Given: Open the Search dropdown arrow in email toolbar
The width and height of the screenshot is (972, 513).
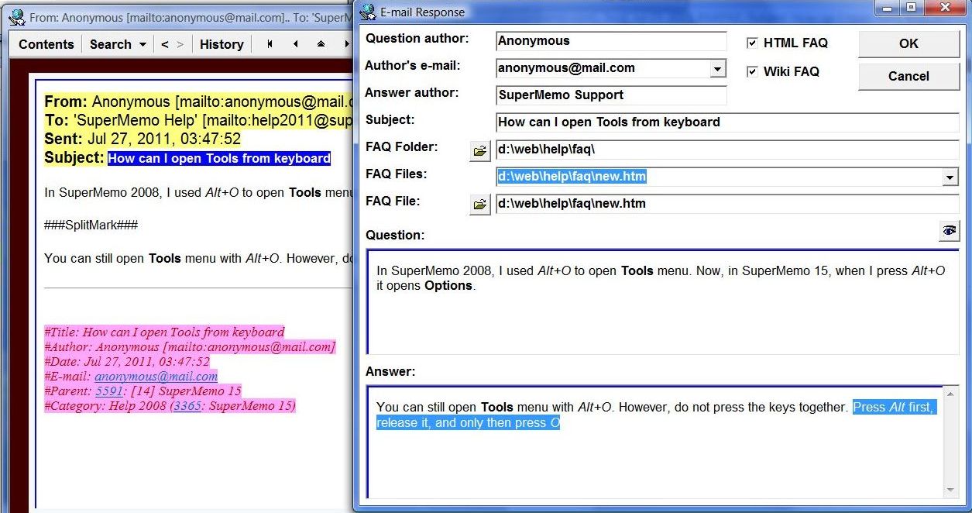Looking at the screenshot, I should click(x=143, y=45).
